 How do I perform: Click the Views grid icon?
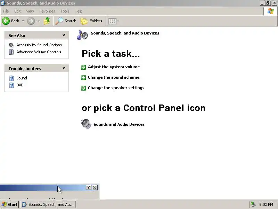[x=112, y=21]
